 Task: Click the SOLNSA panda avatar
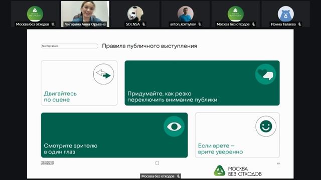[x=135, y=13]
